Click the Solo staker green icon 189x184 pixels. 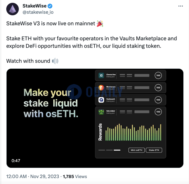pos(101,112)
